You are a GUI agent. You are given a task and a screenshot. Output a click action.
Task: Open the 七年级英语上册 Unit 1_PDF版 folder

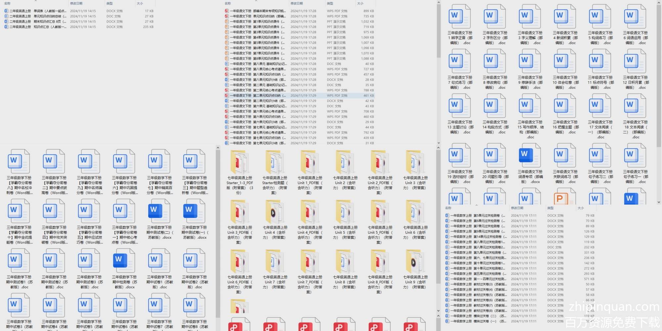310,162
